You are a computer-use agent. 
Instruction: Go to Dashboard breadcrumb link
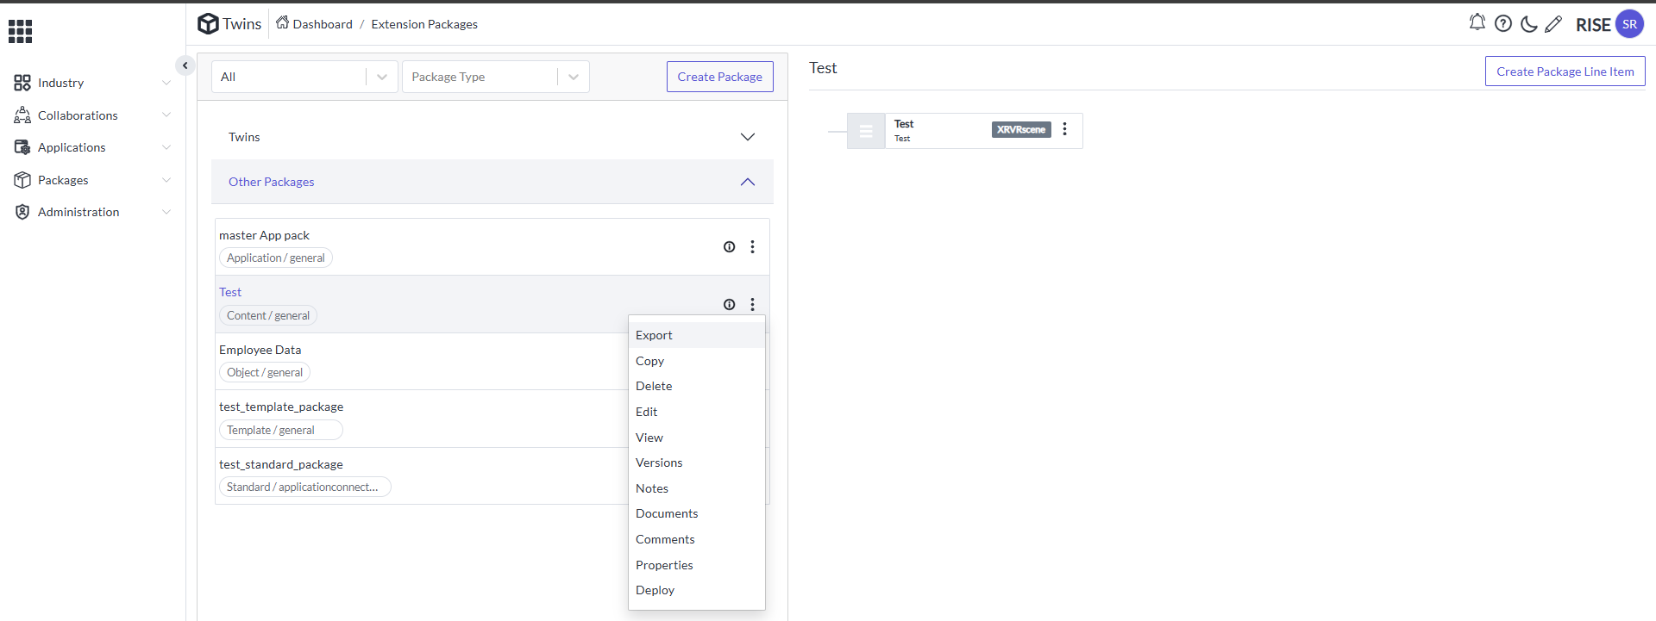point(323,24)
